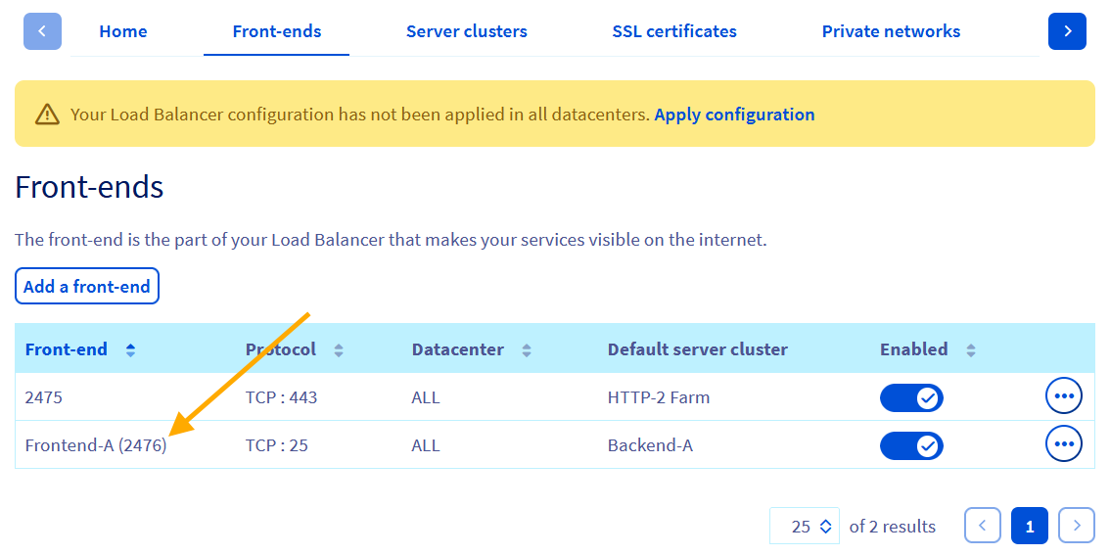Click ALL datacenter cell in Frontend-A row
1110x555 pixels.
[426, 445]
